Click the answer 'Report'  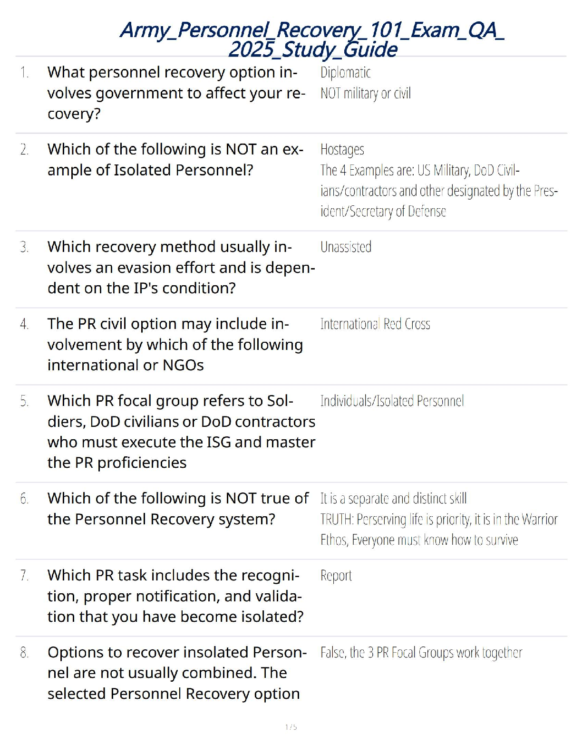(336, 576)
